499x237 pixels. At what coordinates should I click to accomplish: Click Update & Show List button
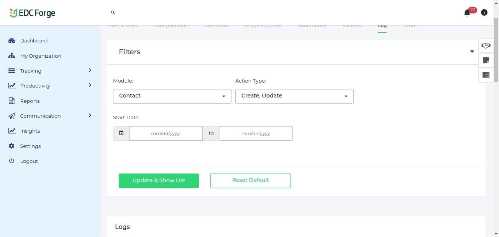coord(159,181)
